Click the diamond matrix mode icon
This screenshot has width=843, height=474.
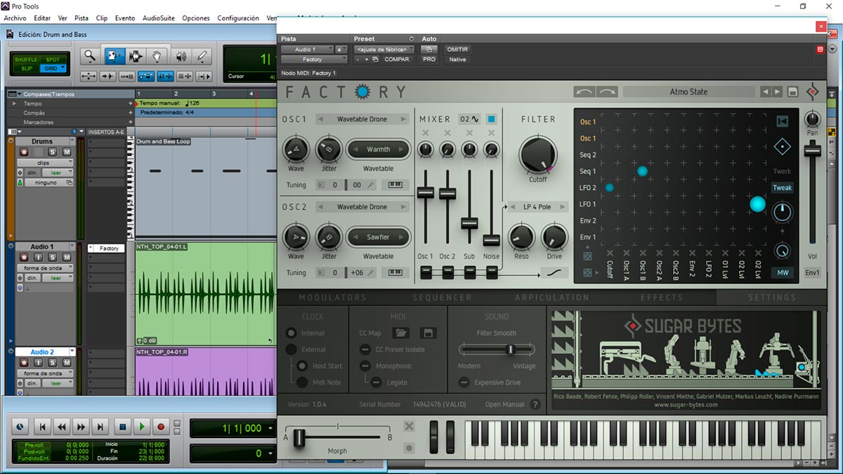[x=782, y=147]
